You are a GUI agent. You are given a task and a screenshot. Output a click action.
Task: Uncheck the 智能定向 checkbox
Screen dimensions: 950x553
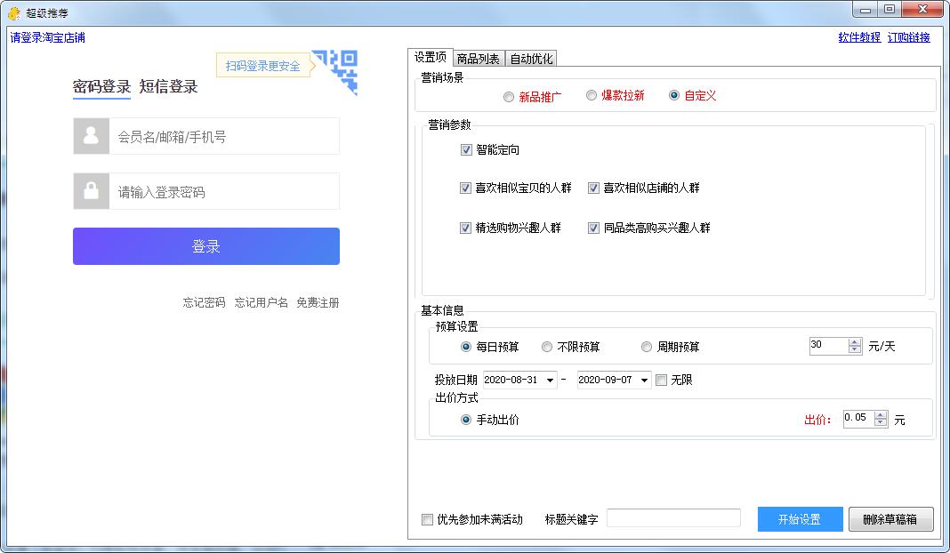tap(466, 150)
